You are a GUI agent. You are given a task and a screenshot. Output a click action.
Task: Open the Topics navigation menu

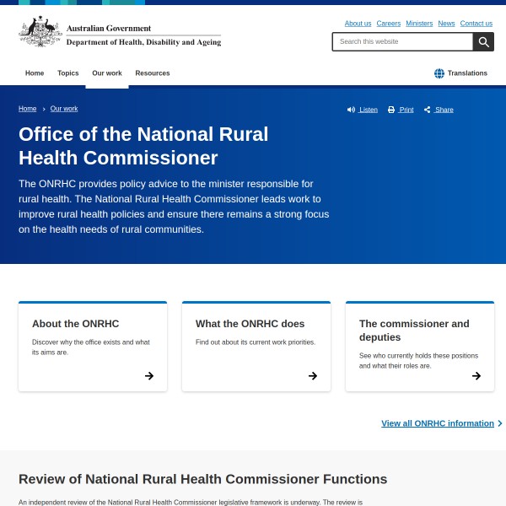pos(68,73)
